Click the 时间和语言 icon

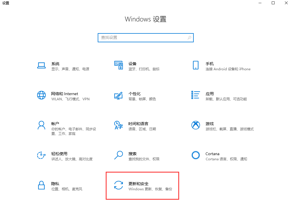pyautogui.click(x=119, y=125)
